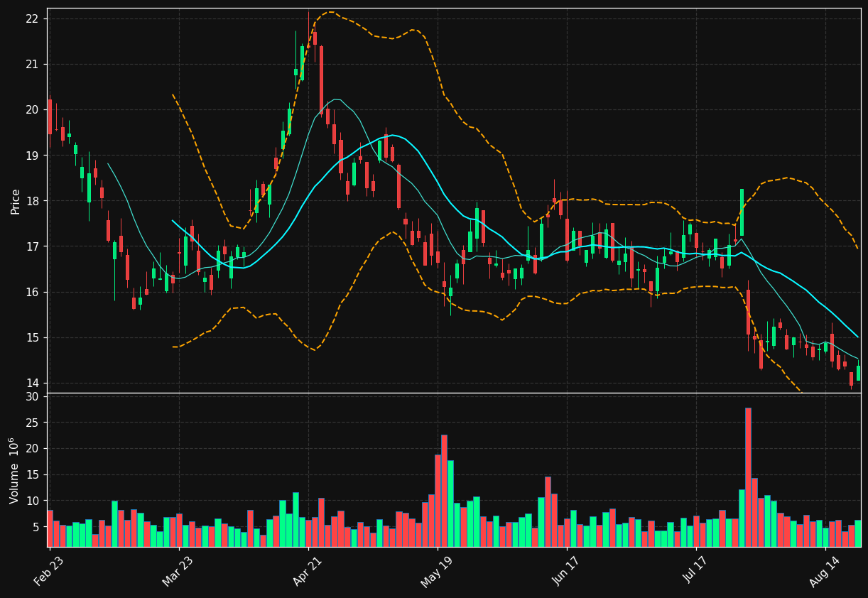Click the 16 price axis label
This screenshot has height=598, width=868.
(32, 293)
